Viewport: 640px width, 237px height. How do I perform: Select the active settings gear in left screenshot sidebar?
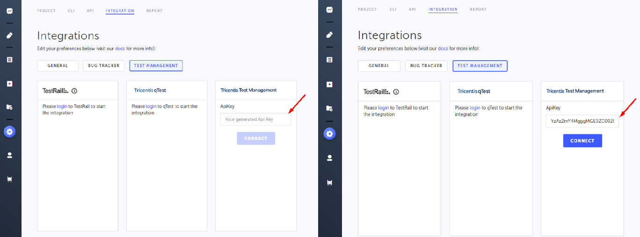click(10, 132)
